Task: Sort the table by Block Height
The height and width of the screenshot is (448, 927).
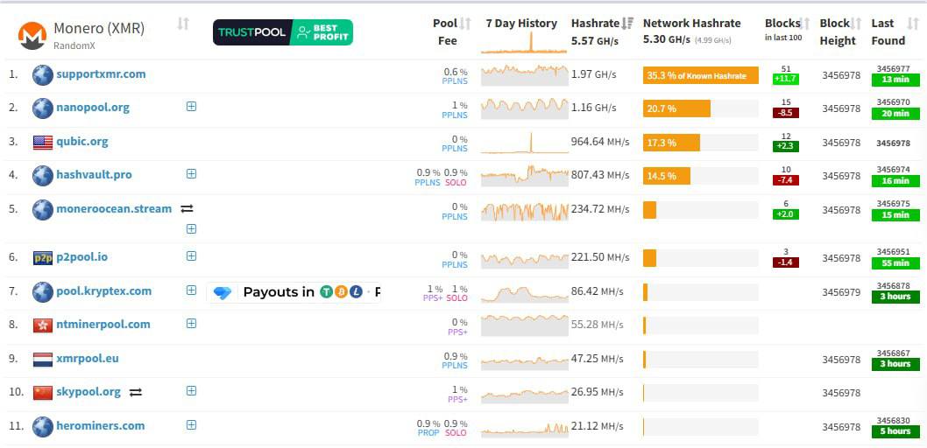Action: 857,24
